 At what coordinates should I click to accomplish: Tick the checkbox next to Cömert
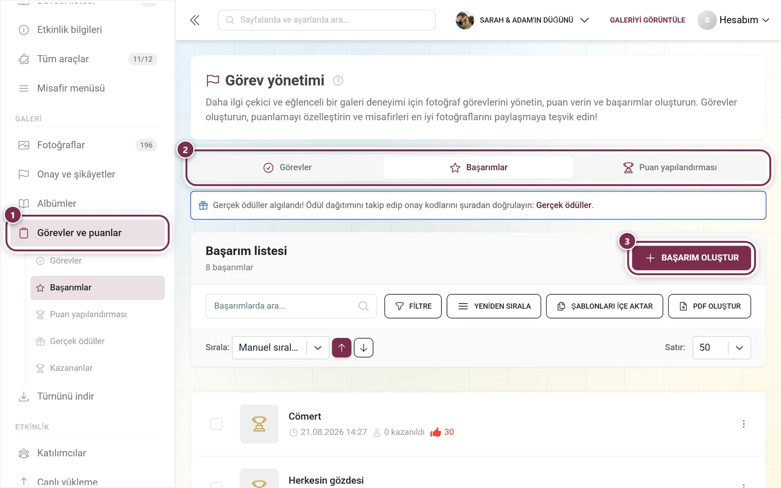coord(216,424)
